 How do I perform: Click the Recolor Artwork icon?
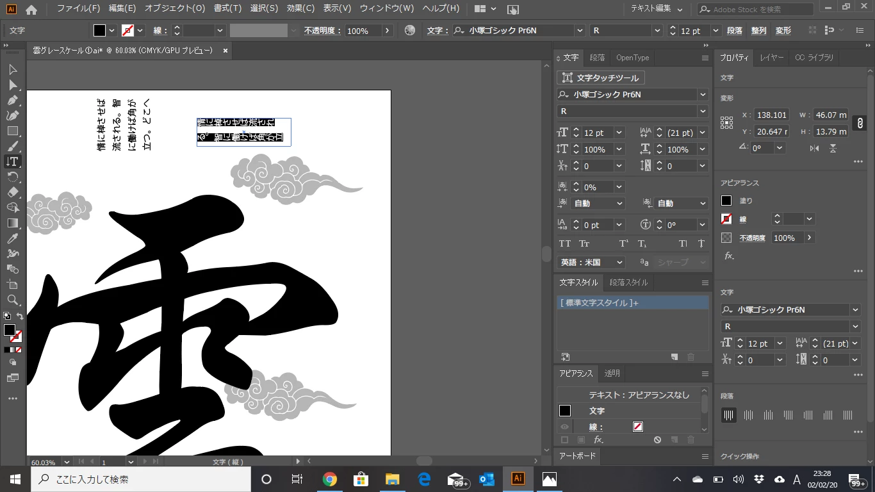pos(410,30)
